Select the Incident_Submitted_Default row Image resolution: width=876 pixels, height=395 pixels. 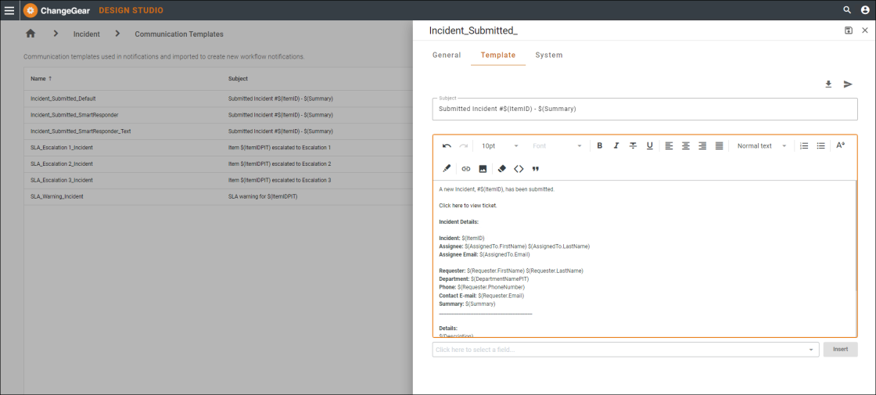[218, 99]
